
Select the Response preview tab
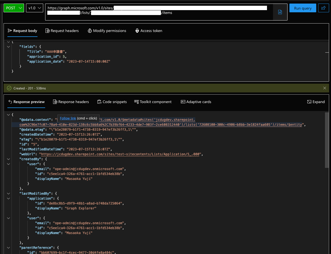coord(26,102)
